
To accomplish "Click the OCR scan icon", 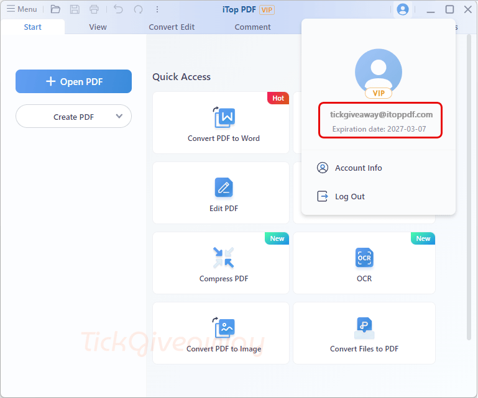I will (364, 258).
